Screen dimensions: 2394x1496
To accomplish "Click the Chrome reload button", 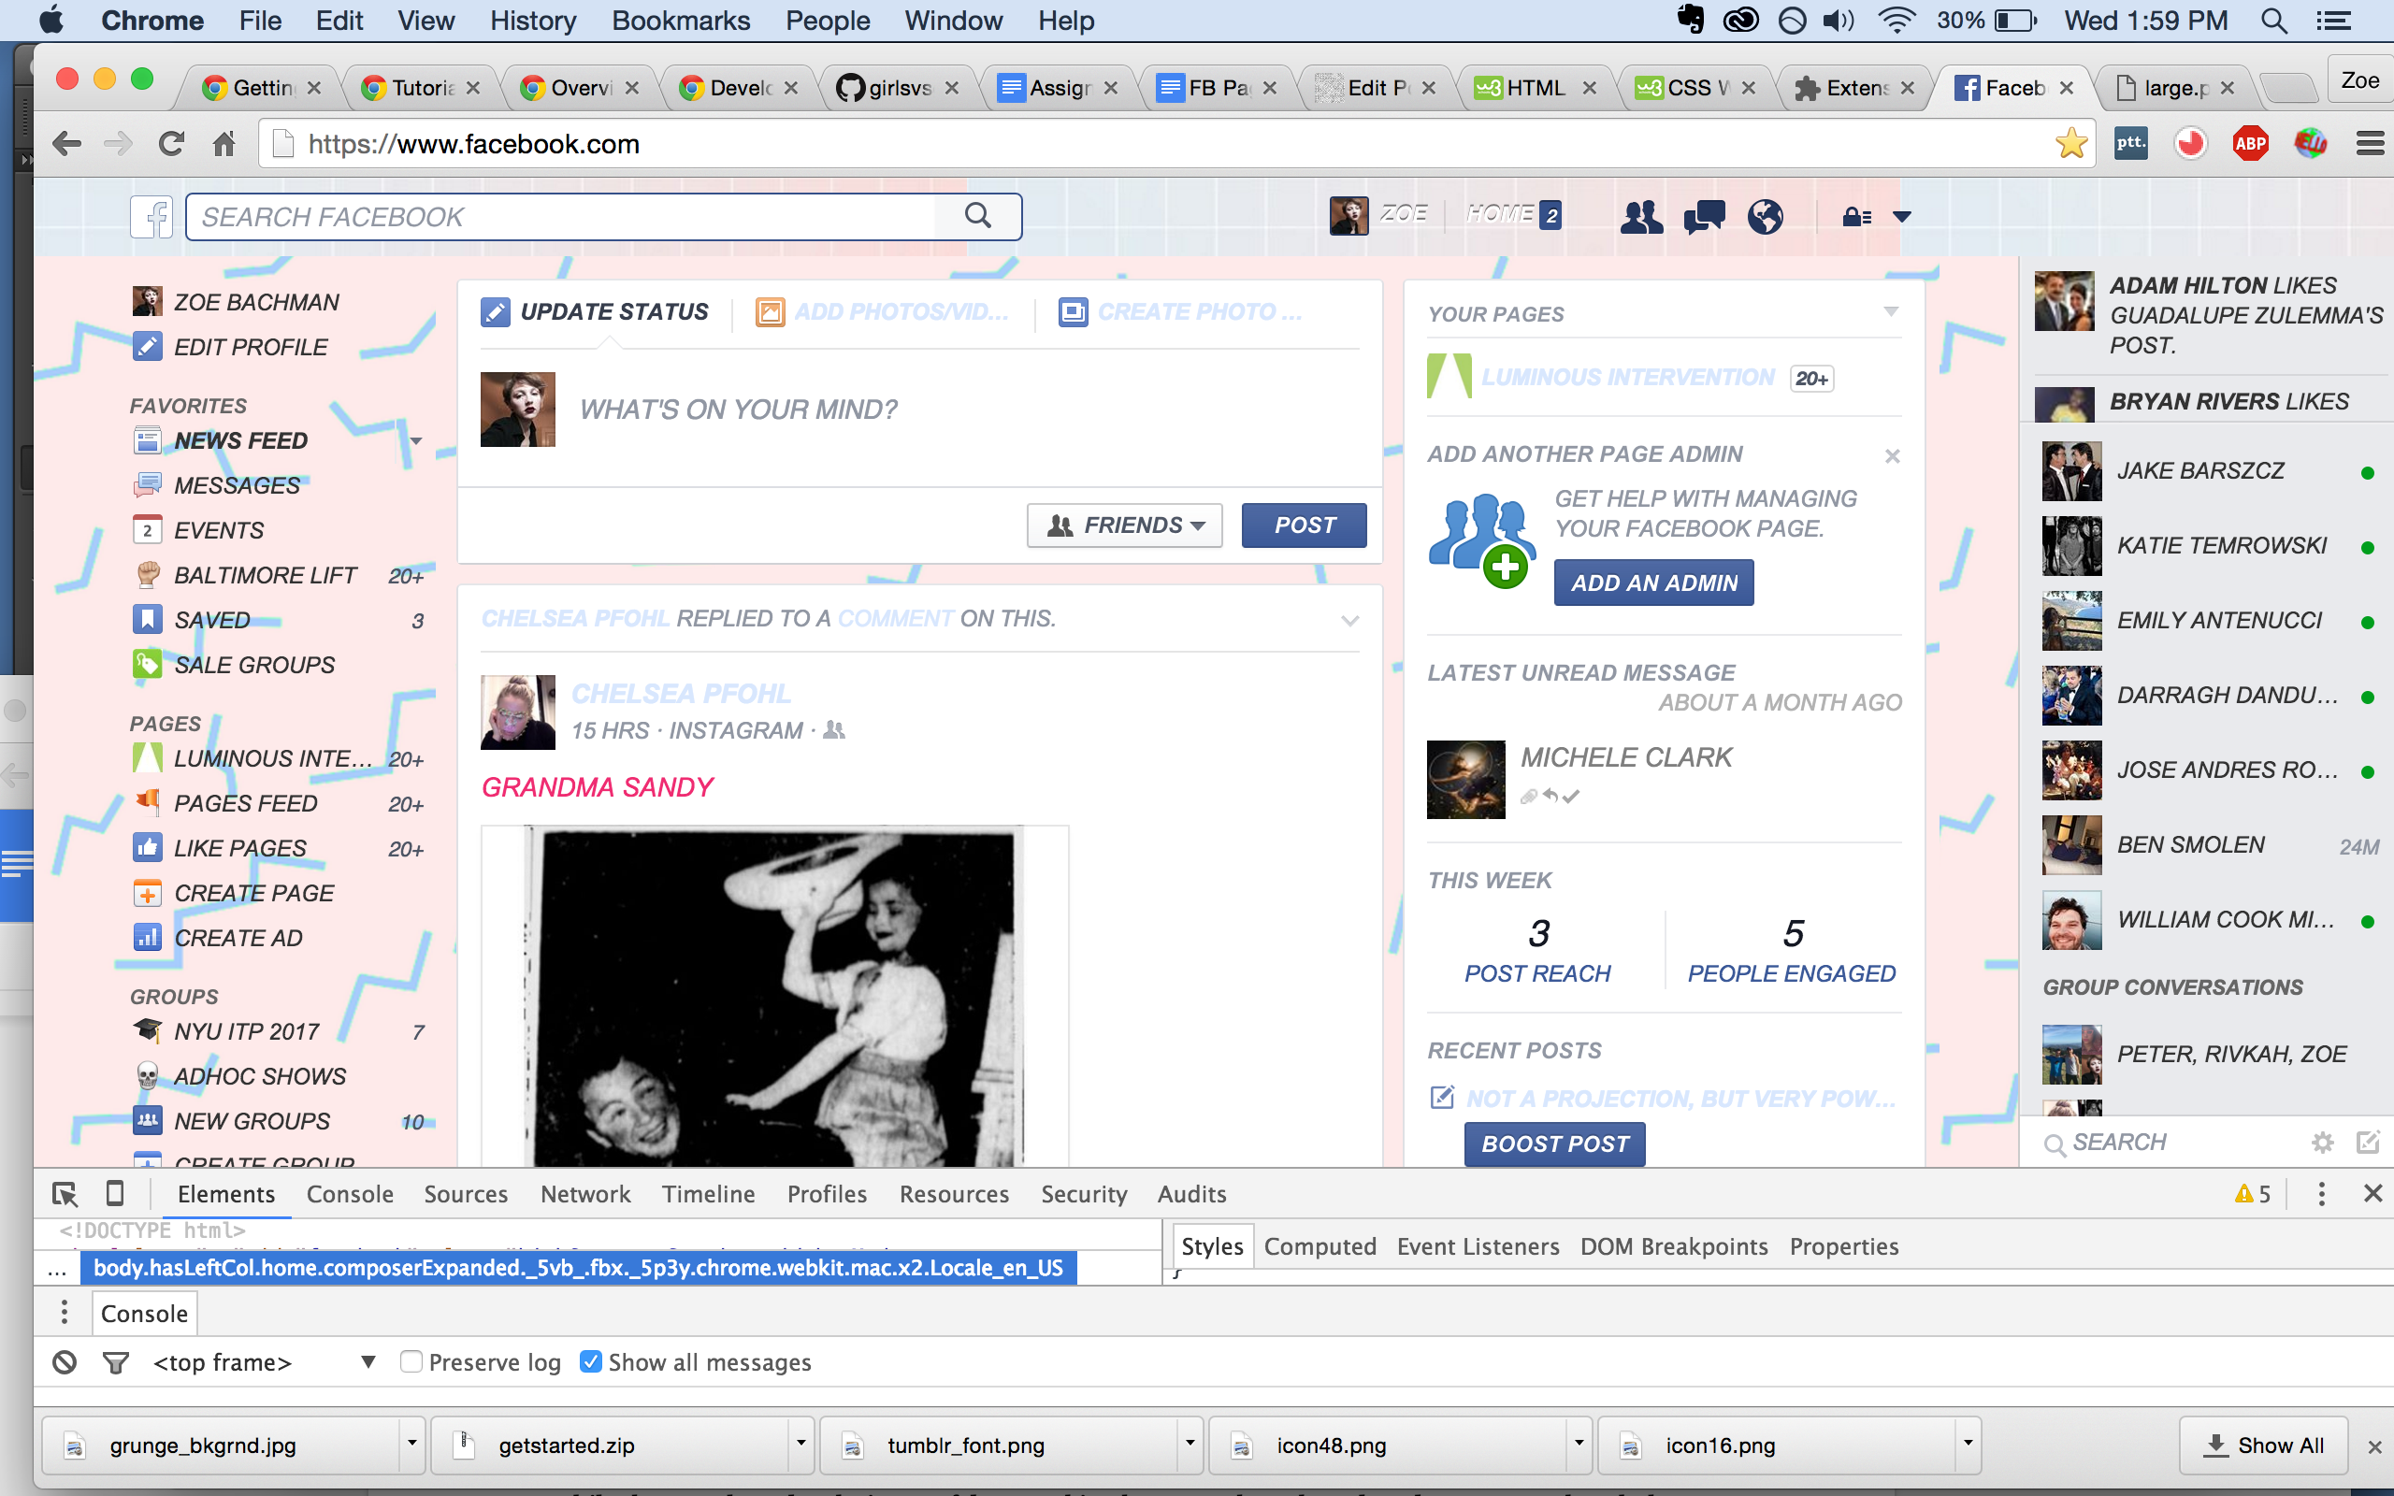I will click(x=171, y=144).
